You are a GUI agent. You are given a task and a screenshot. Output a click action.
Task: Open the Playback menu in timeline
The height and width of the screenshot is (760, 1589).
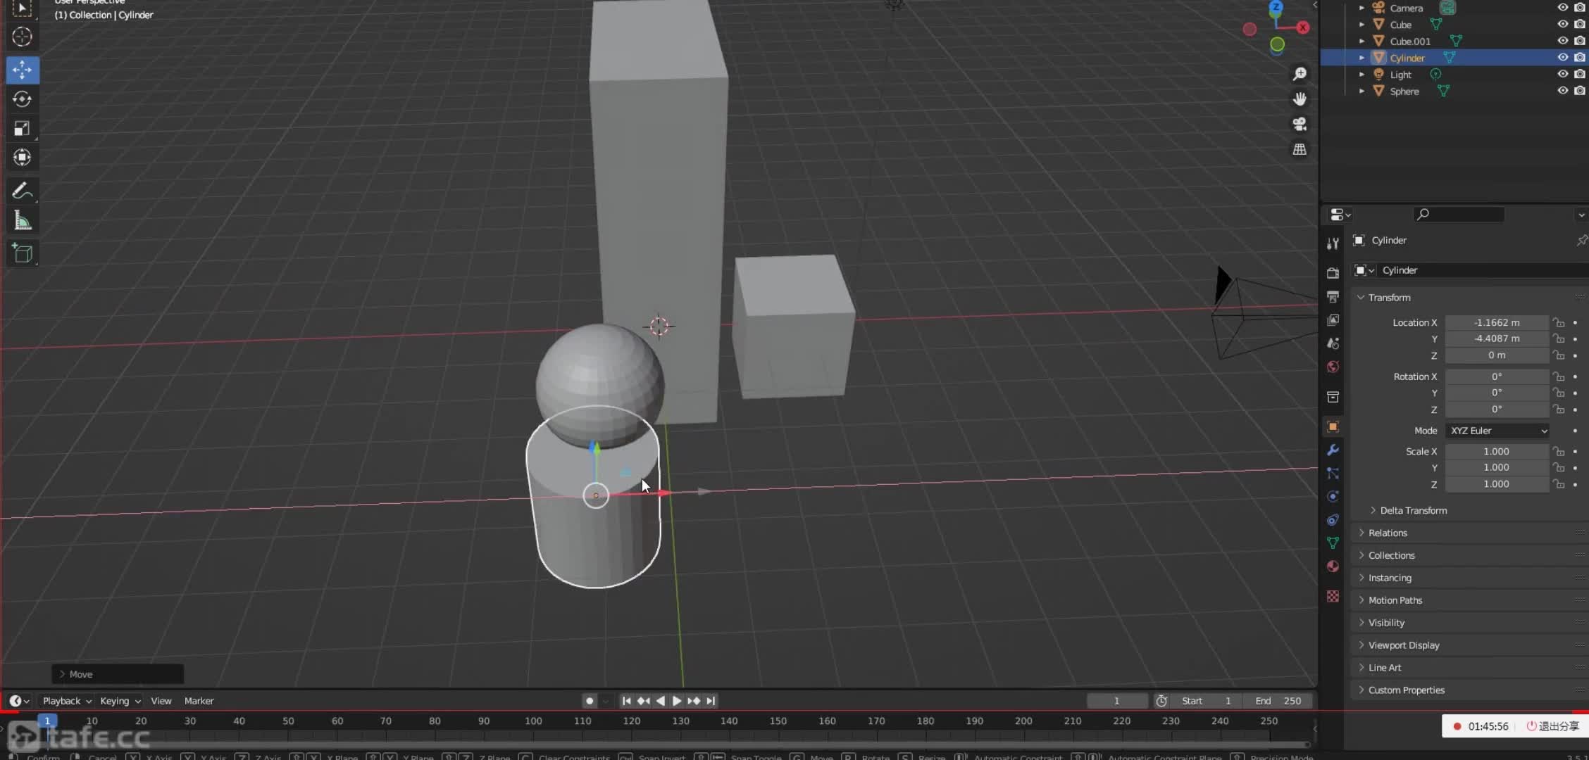point(67,701)
